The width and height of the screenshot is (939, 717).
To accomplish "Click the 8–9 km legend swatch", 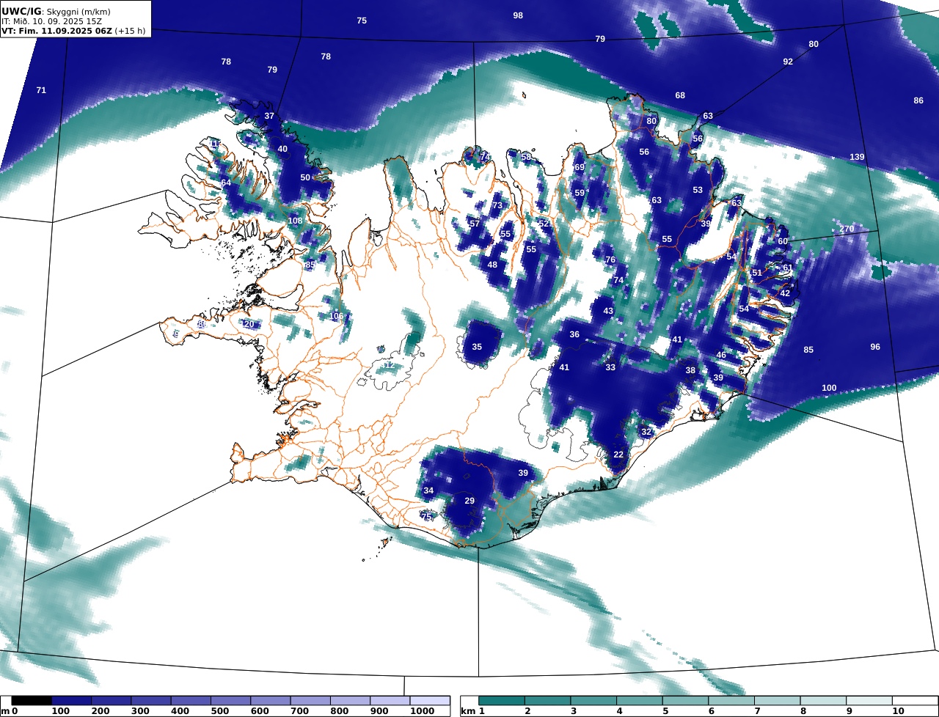I will pos(823,701).
